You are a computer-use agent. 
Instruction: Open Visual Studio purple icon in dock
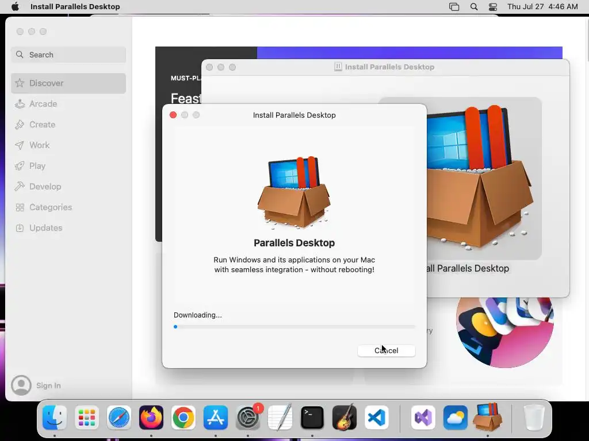[423, 417]
